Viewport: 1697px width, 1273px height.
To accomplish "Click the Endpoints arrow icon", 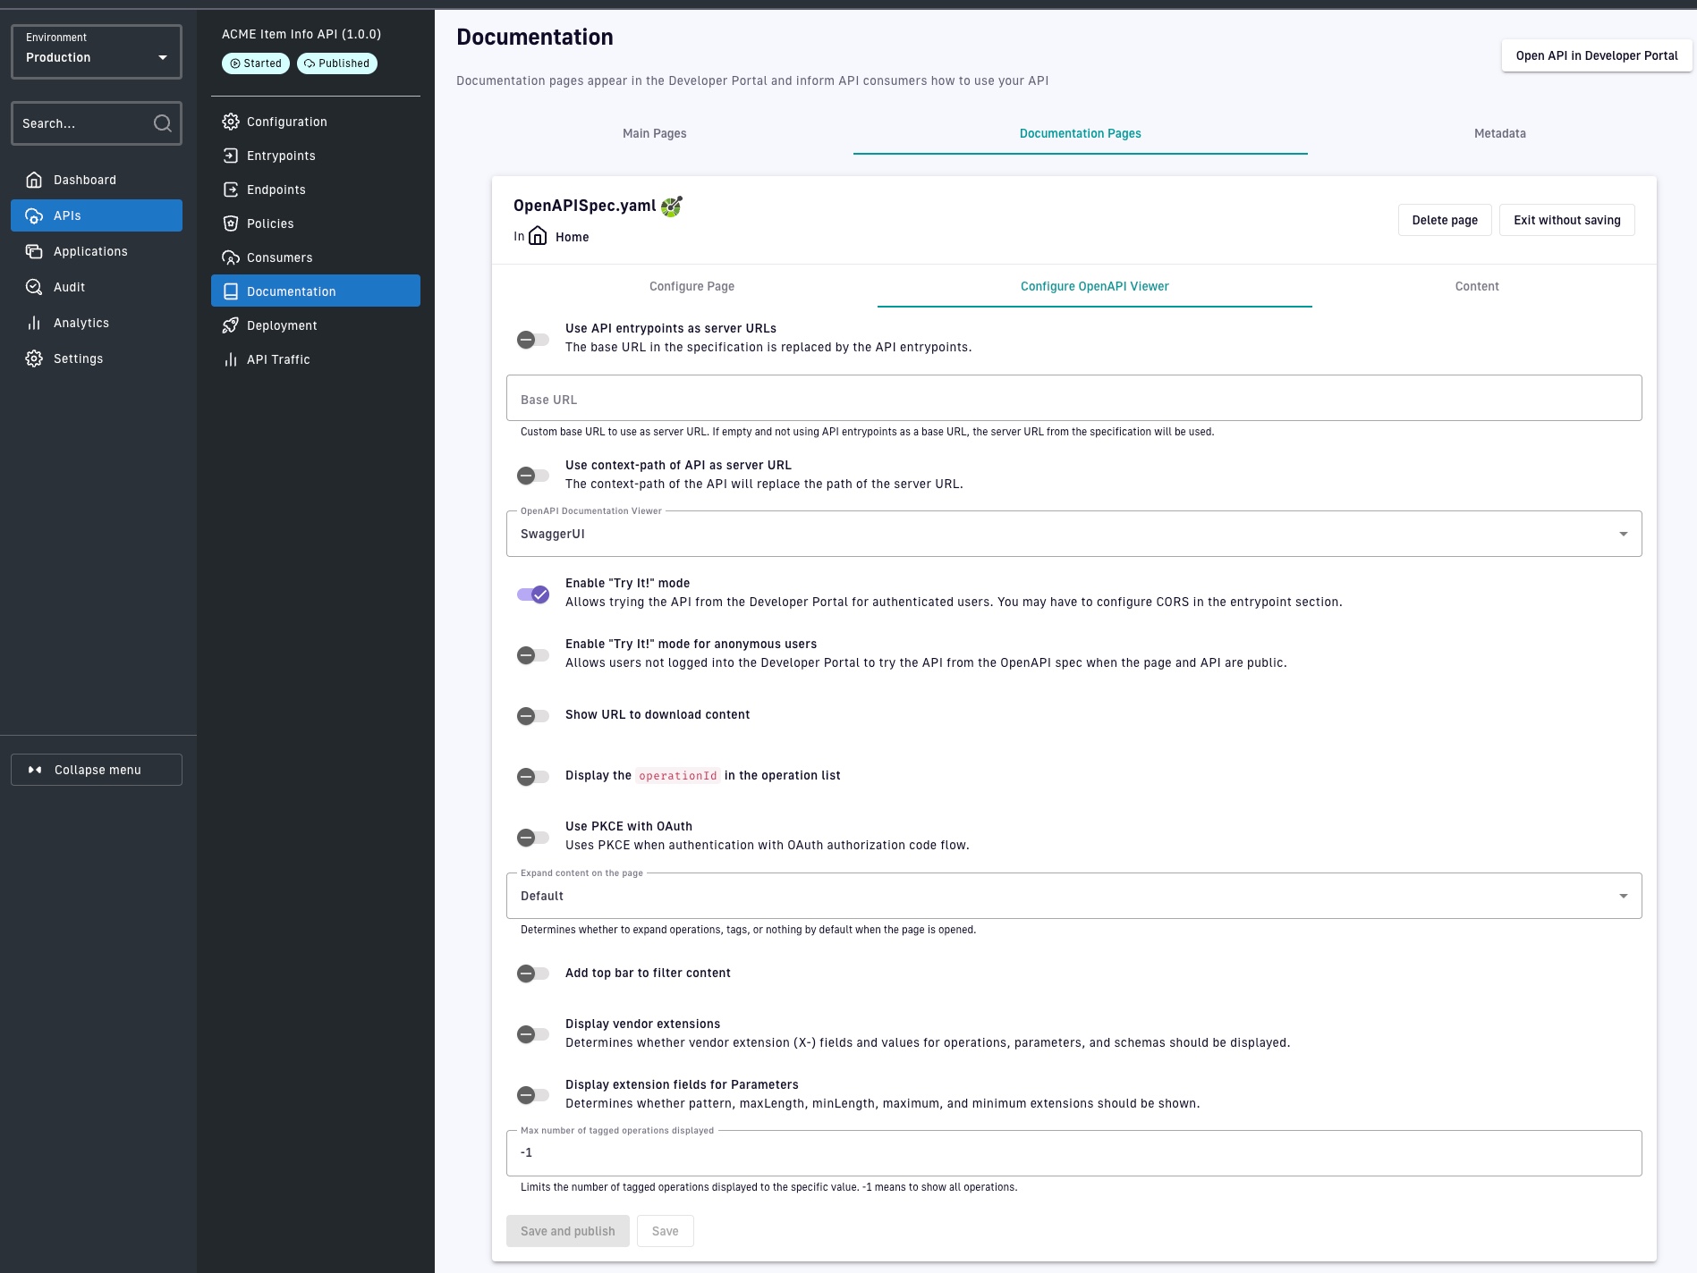I will click(x=231, y=190).
